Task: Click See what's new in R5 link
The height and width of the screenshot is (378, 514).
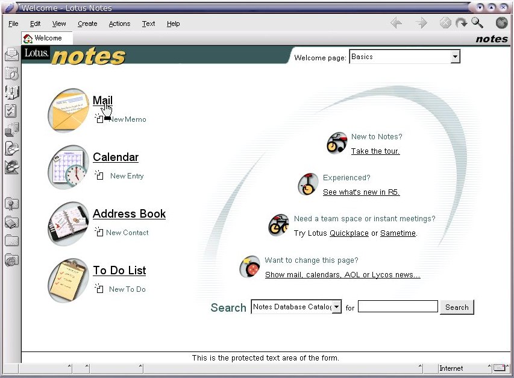Action: point(361,192)
